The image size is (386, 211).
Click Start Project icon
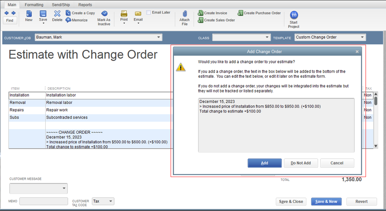pyautogui.click(x=294, y=15)
